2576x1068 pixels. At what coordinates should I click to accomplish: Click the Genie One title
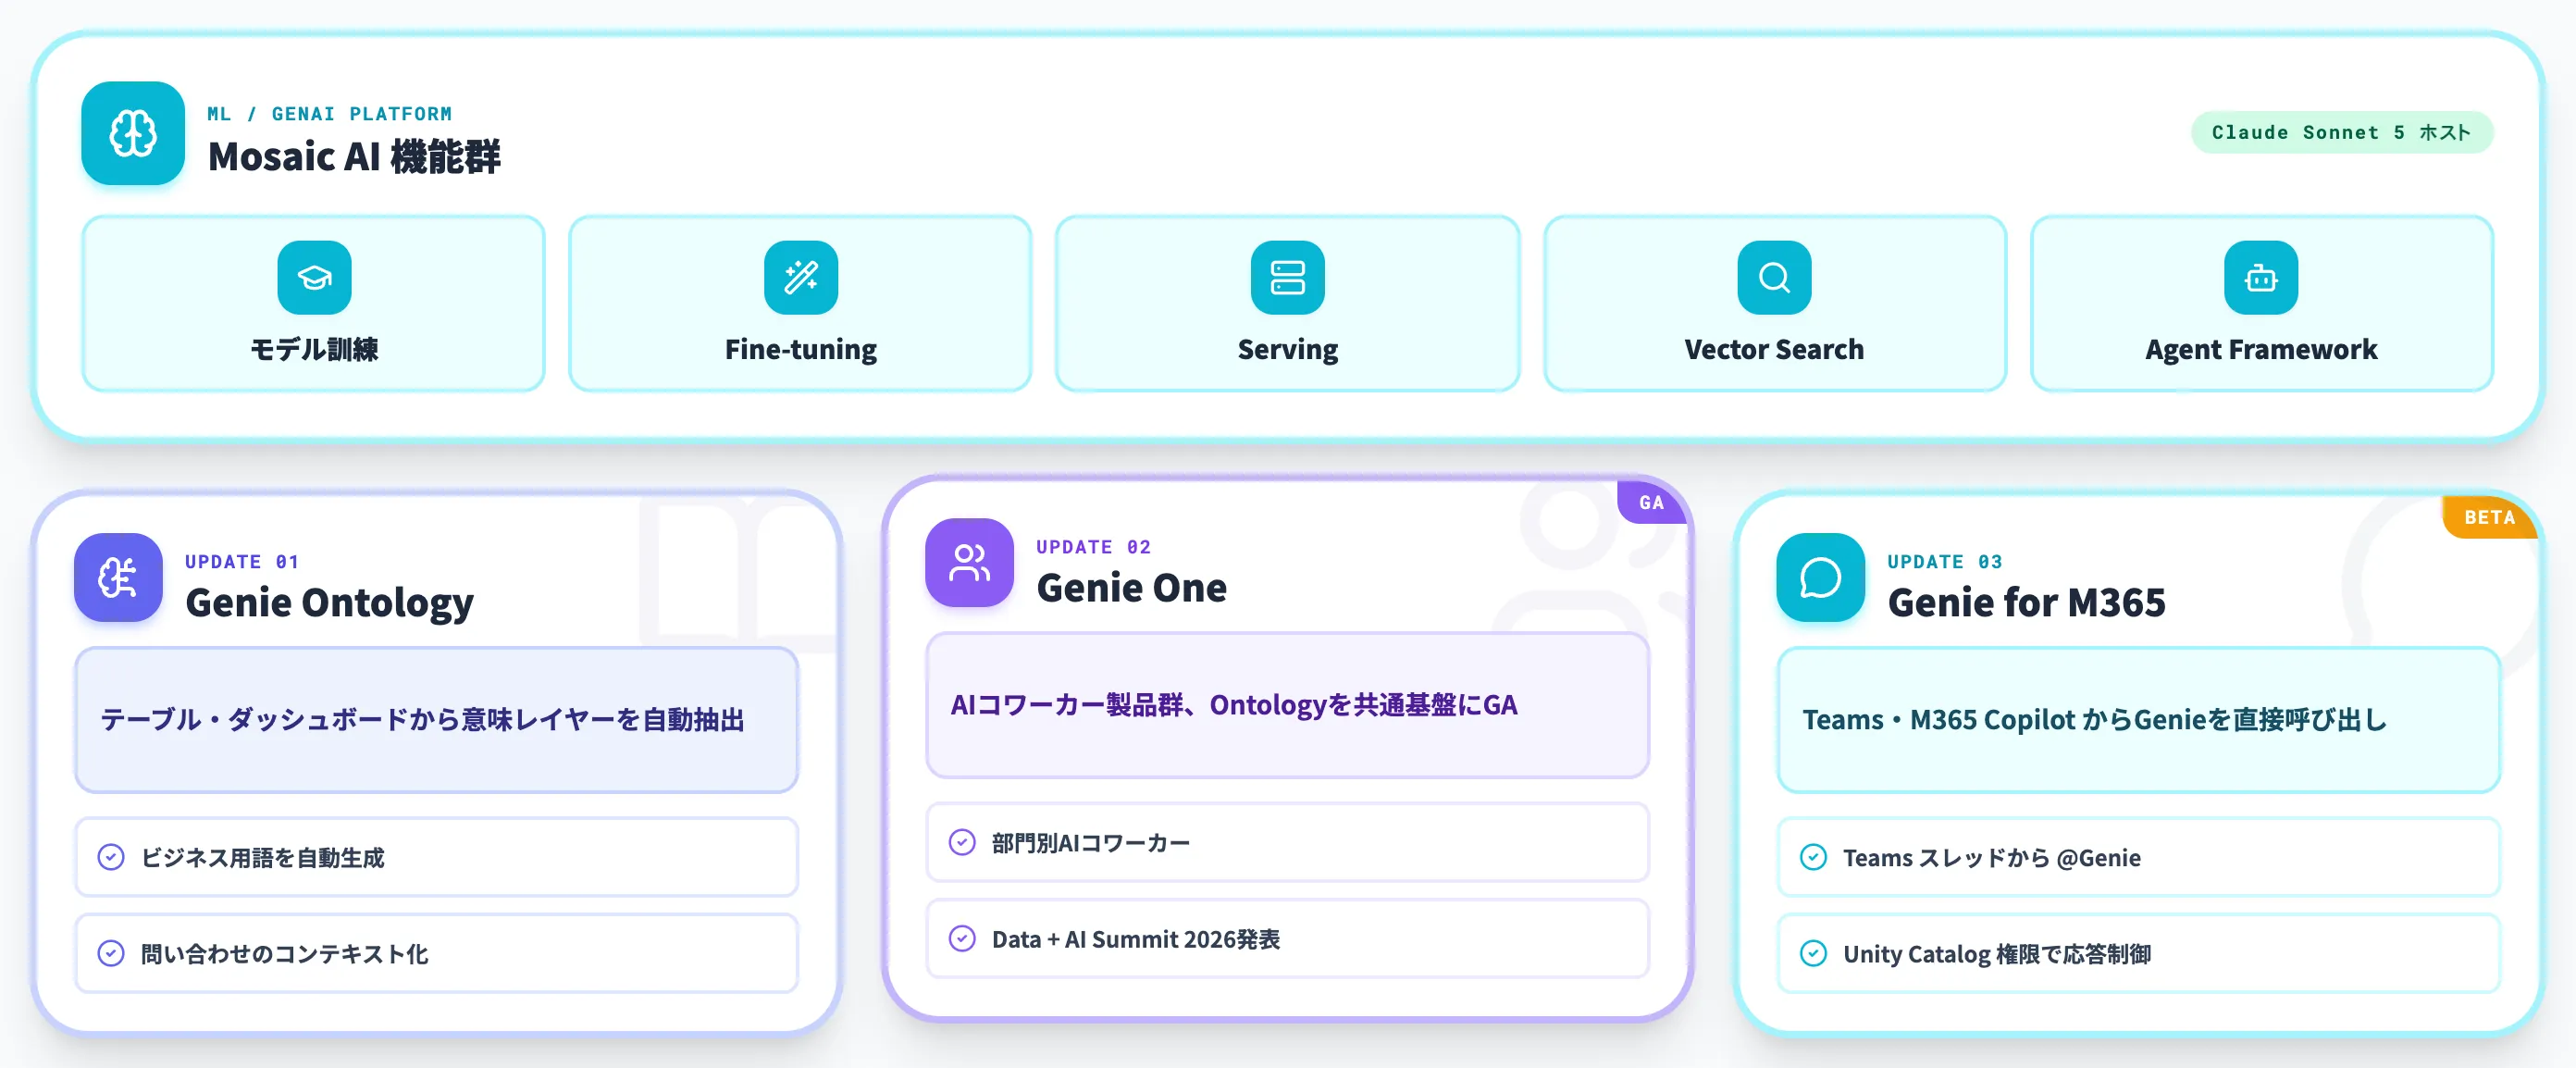1131,587
